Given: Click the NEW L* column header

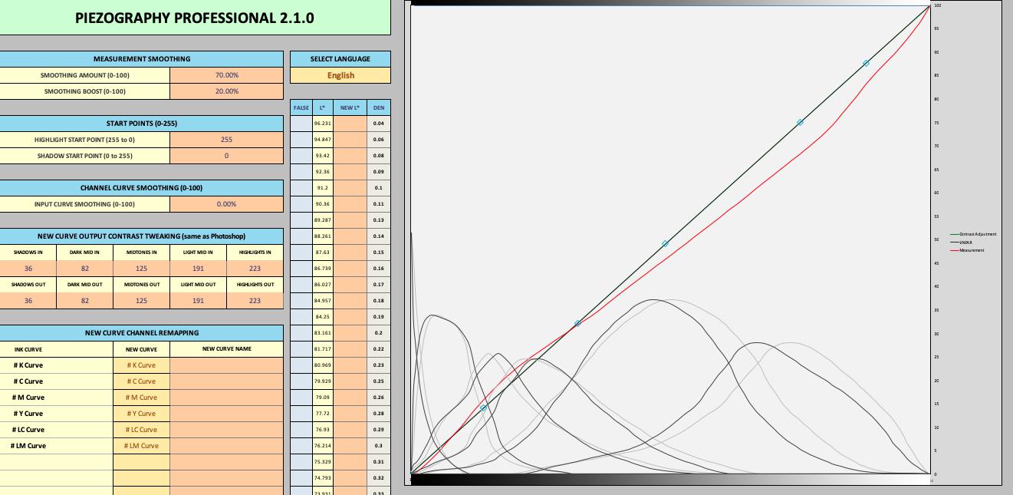Looking at the screenshot, I should click(350, 107).
